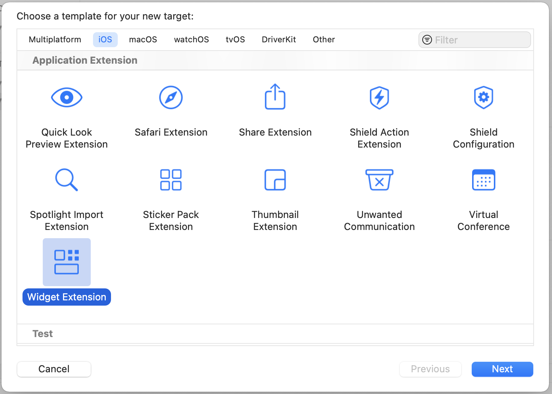Select the Shield Action Extension icon
This screenshot has width=552, height=394.
click(x=379, y=97)
